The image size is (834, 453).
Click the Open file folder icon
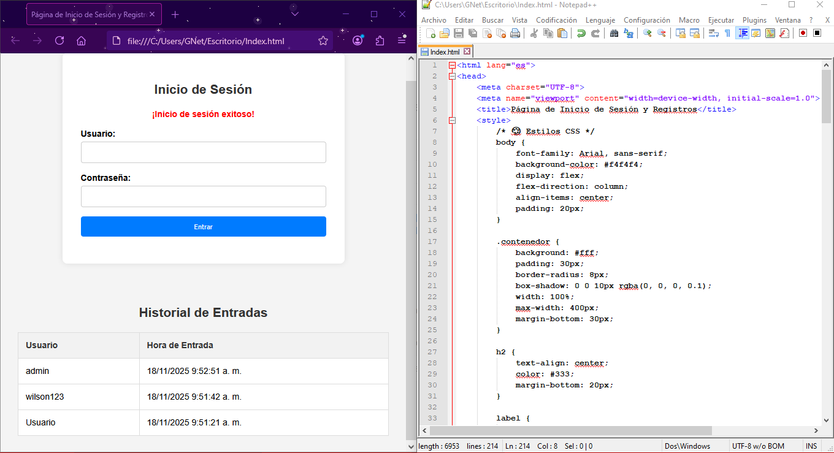(x=445, y=33)
